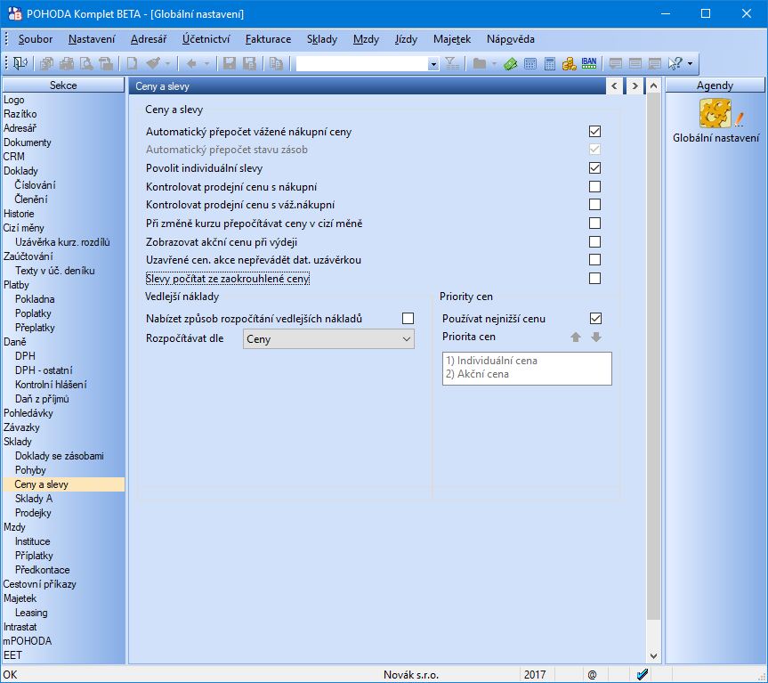Open the Sklady menu
The image size is (768, 683).
(x=322, y=39)
